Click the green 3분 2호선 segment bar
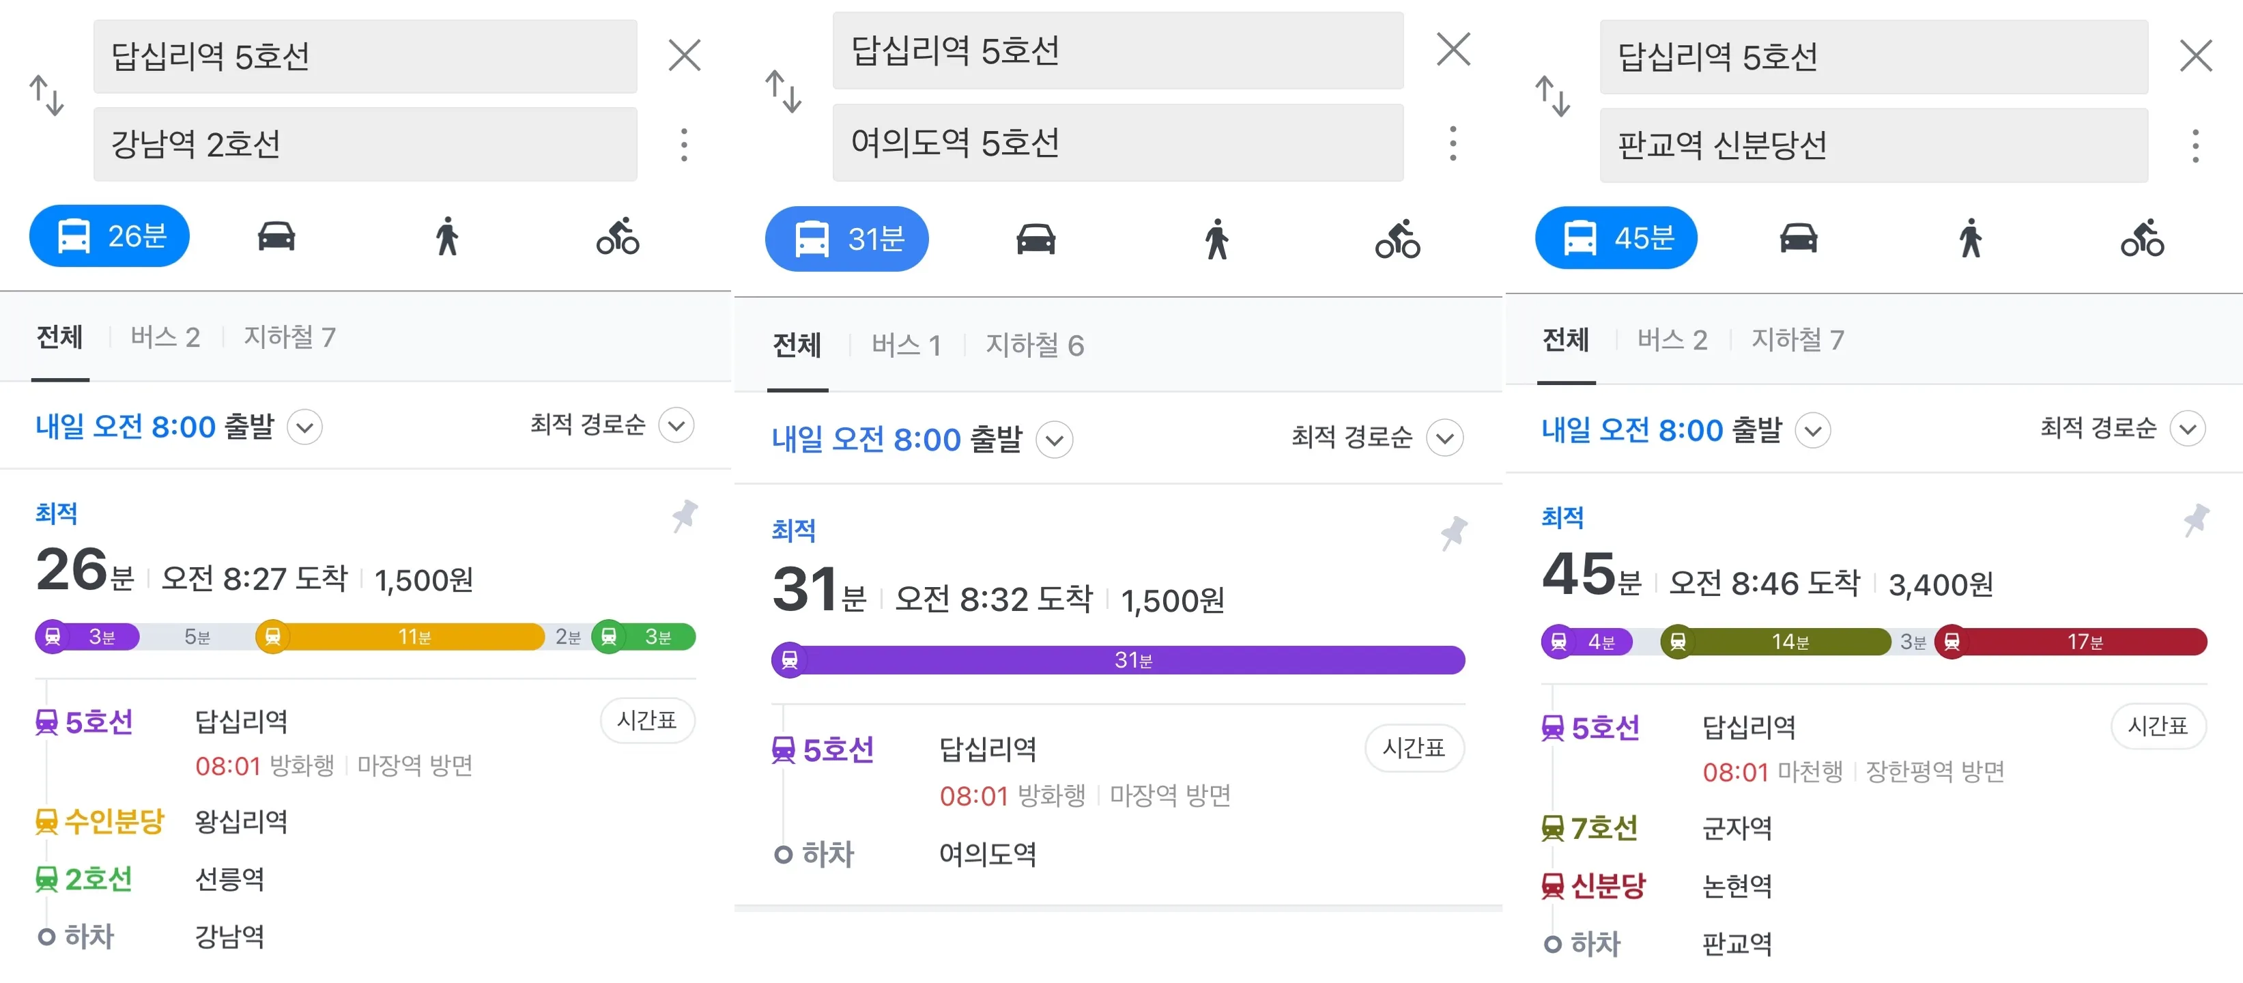 (x=644, y=636)
